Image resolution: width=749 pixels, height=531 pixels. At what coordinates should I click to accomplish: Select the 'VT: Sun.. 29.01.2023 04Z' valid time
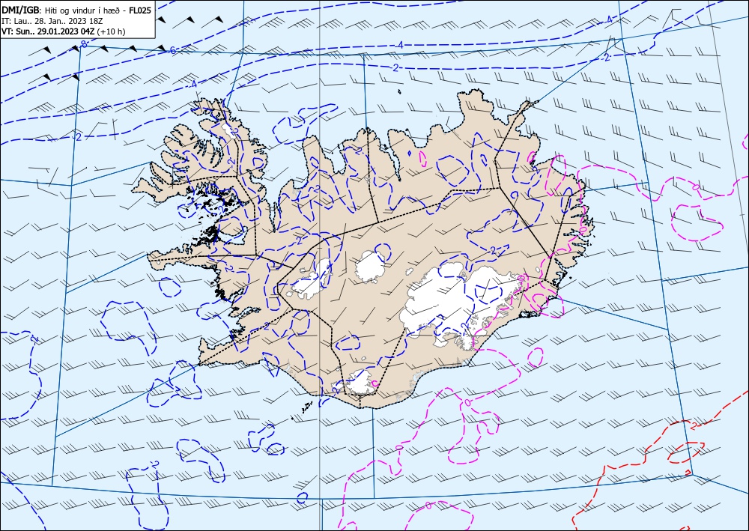coord(48,31)
